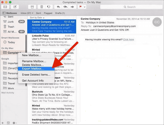Open the gear action menu
The width and height of the screenshot is (164, 125).
point(14,123)
